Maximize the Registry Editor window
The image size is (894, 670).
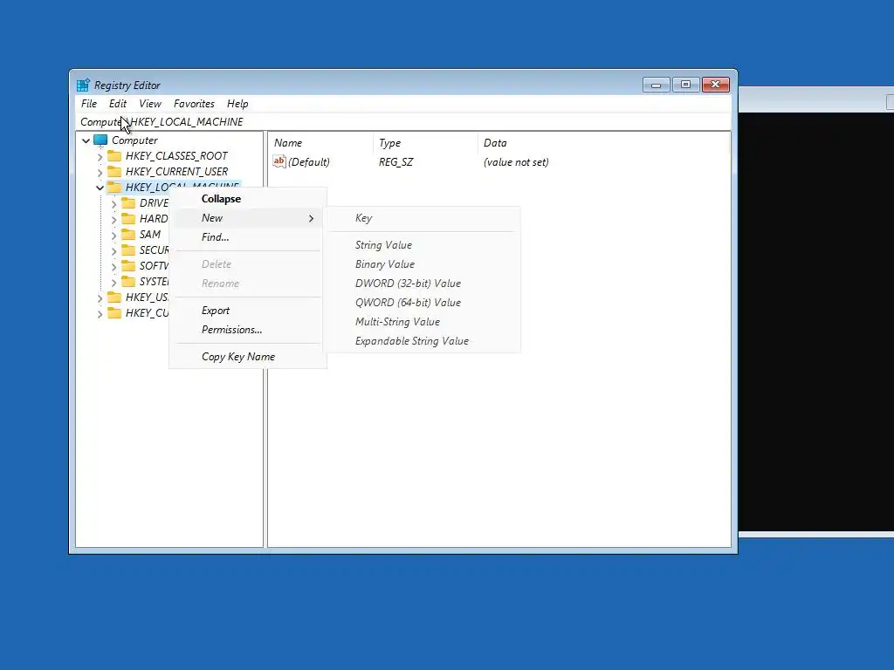coord(686,85)
